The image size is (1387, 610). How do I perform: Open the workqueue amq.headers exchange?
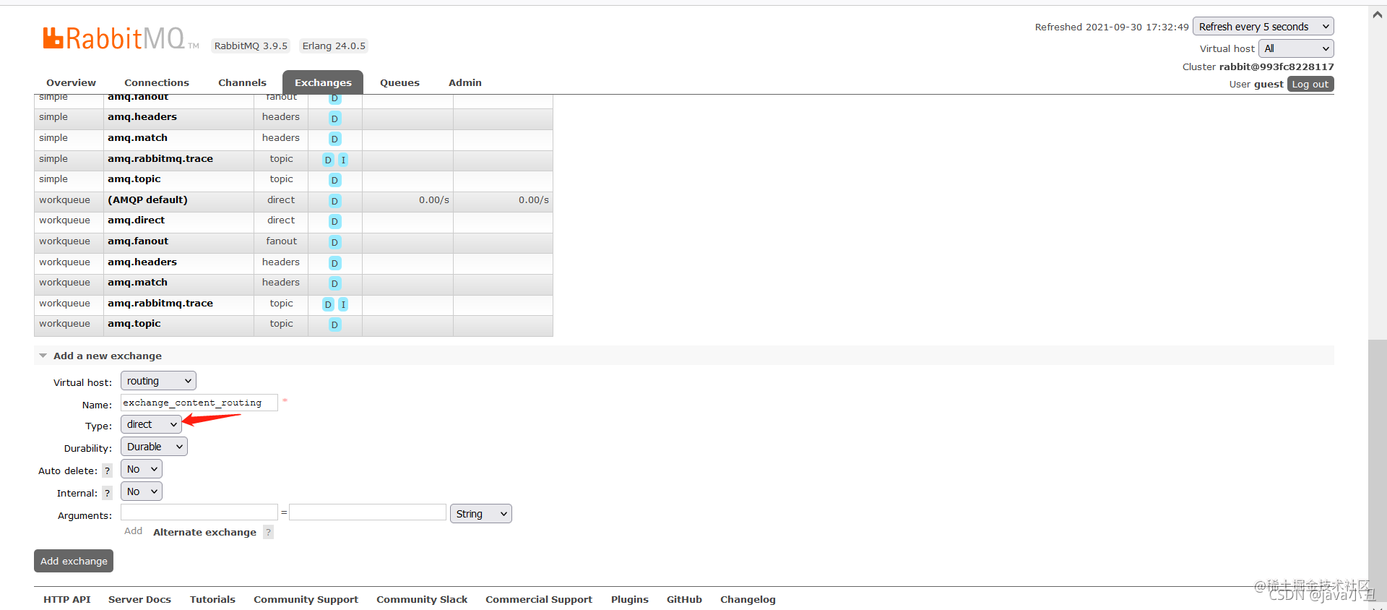click(142, 262)
